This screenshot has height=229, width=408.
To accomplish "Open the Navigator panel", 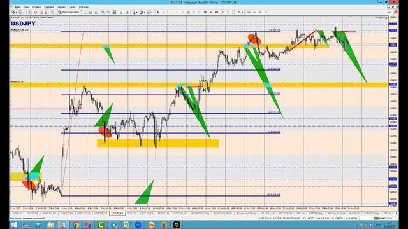I will (x=41, y=12).
